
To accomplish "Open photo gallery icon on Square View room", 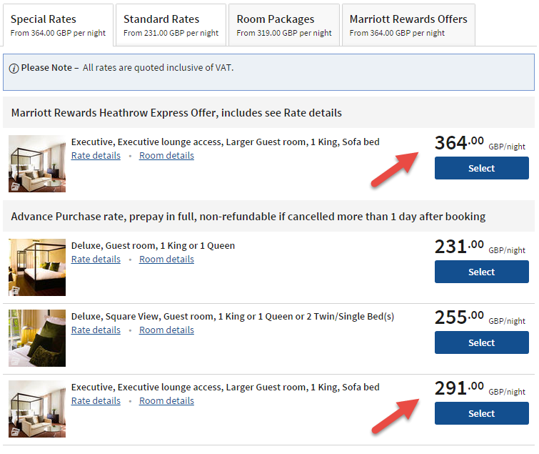I will [15, 361].
